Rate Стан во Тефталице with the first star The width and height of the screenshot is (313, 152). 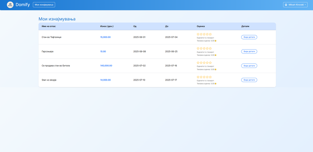198,34
